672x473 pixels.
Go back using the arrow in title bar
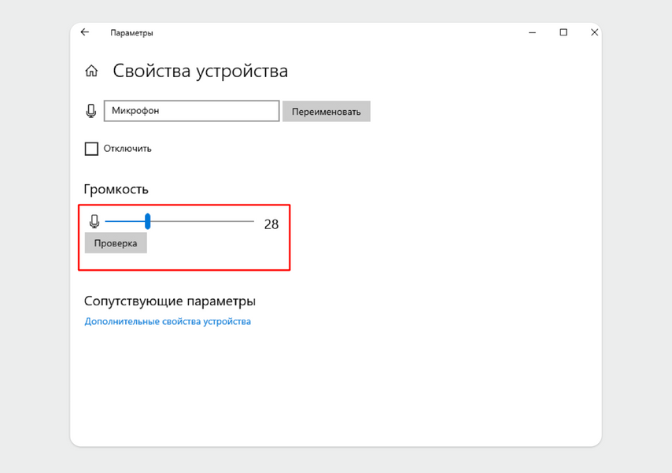tap(85, 32)
